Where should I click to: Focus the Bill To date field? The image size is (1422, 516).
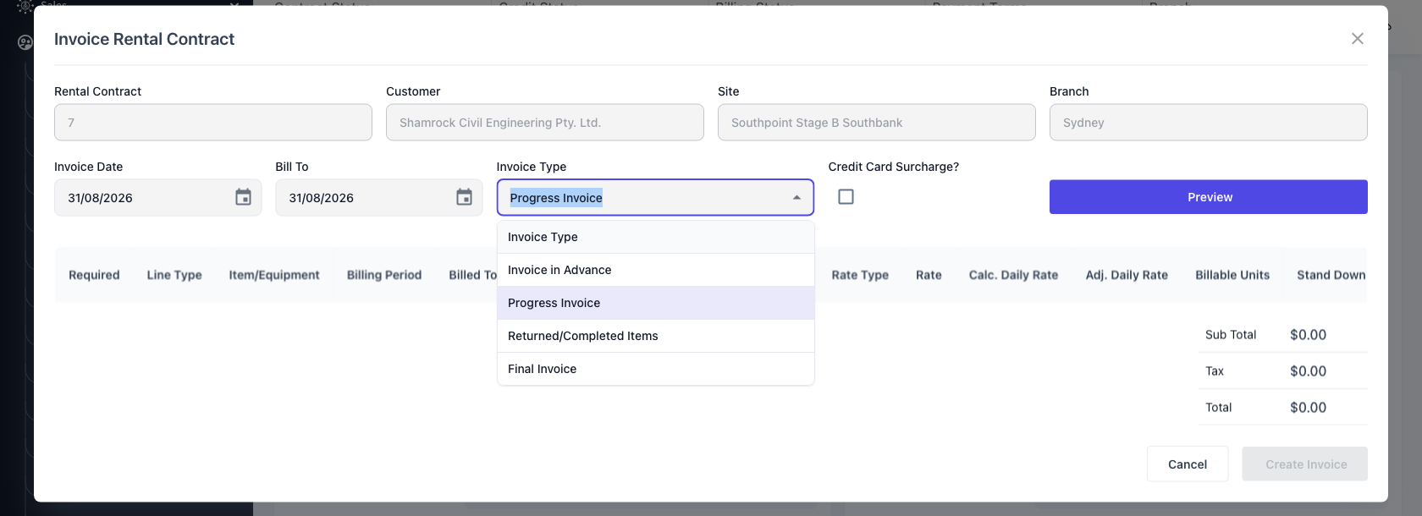point(379,198)
